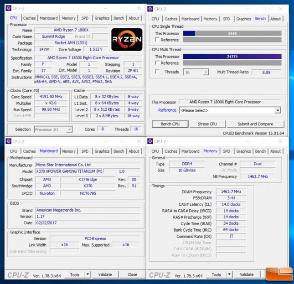Enable the Multi Thread Reference checkbox

[157, 63]
